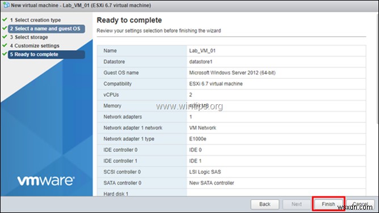Click the SCSI controller 0 label
Image resolution: width=379 pixels, height=213 pixels.
pos(122,172)
